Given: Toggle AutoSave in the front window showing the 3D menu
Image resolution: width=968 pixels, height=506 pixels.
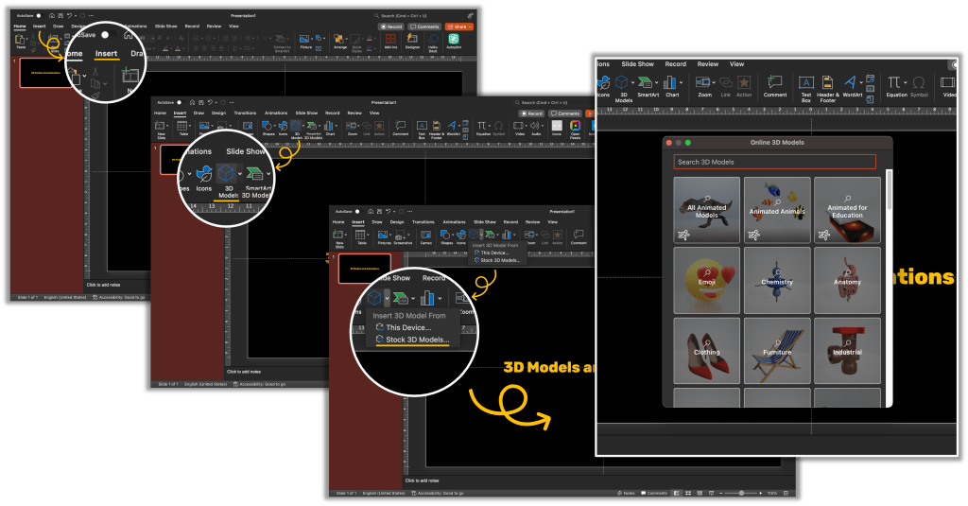Looking at the screenshot, I should pyautogui.click(x=355, y=210).
